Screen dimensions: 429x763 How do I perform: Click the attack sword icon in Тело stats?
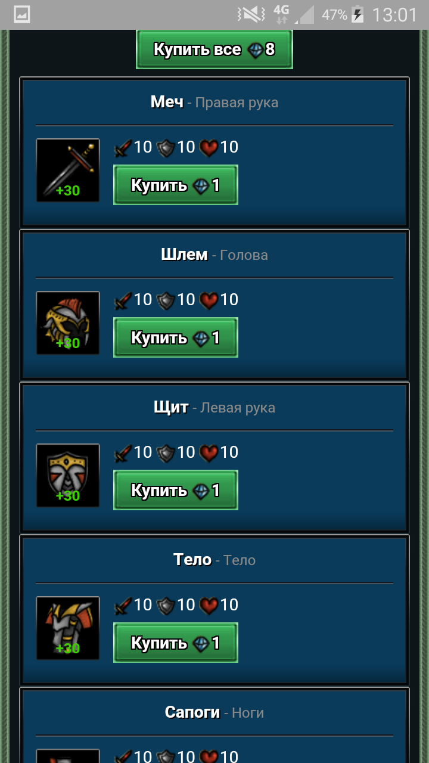click(x=123, y=606)
